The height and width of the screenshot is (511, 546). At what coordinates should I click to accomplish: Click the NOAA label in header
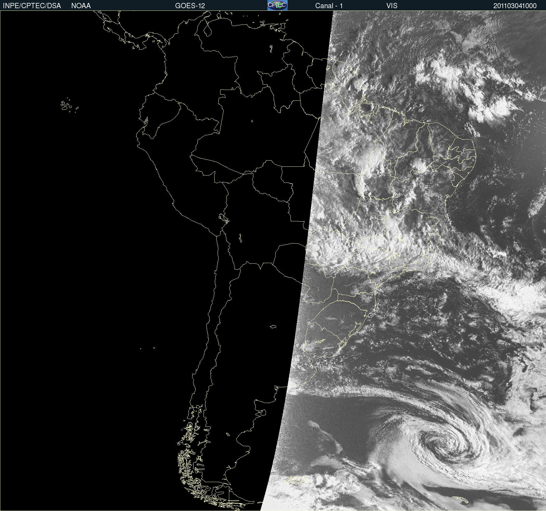pos(81,6)
